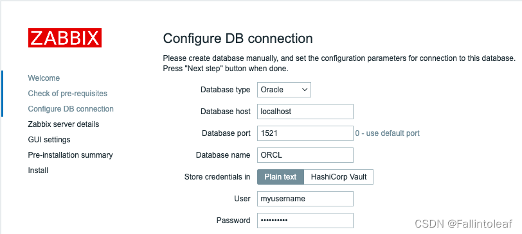The image size is (522, 234).
Task: Focus the Password input field
Action: (305, 221)
